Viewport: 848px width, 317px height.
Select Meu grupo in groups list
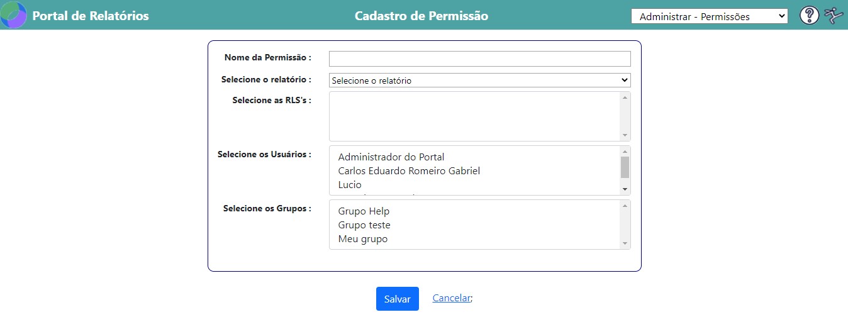click(x=362, y=239)
